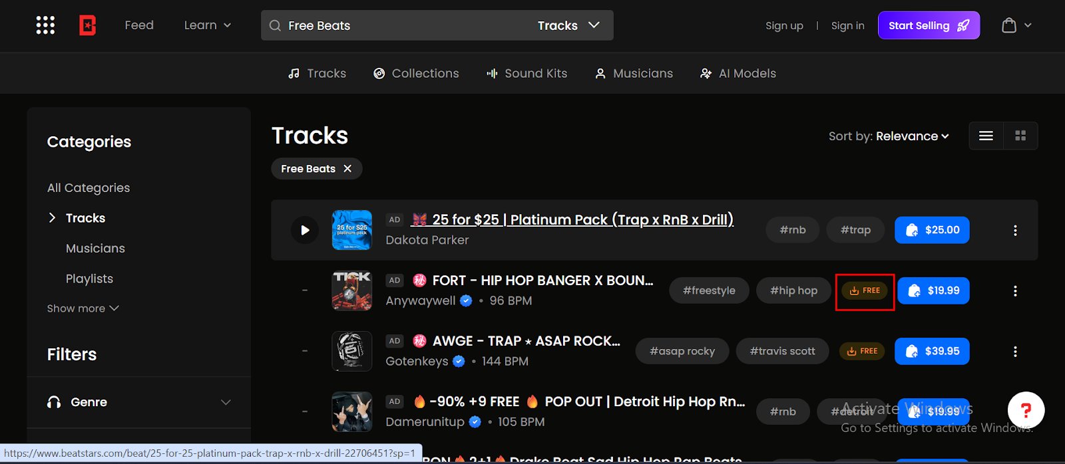1065x464 pixels.
Task: Click the #travis scott tag
Action: (783, 351)
